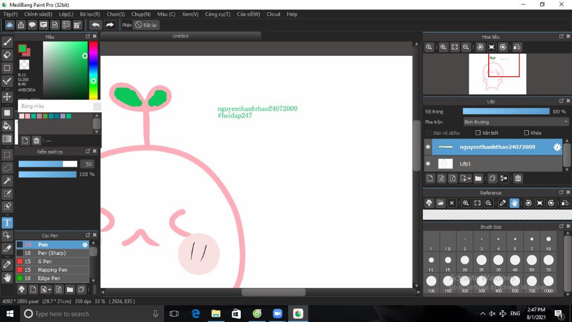The width and height of the screenshot is (572, 322).
Task: Click the brush size value field 50
Action: [88, 164]
